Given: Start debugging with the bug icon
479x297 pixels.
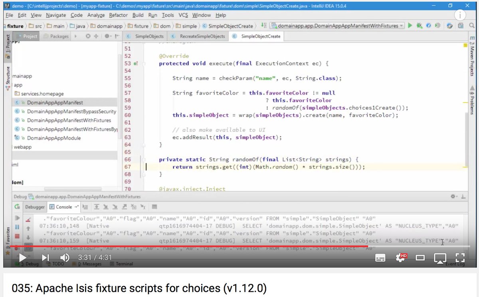Looking at the screenshot, I should [x=419, y=26].
